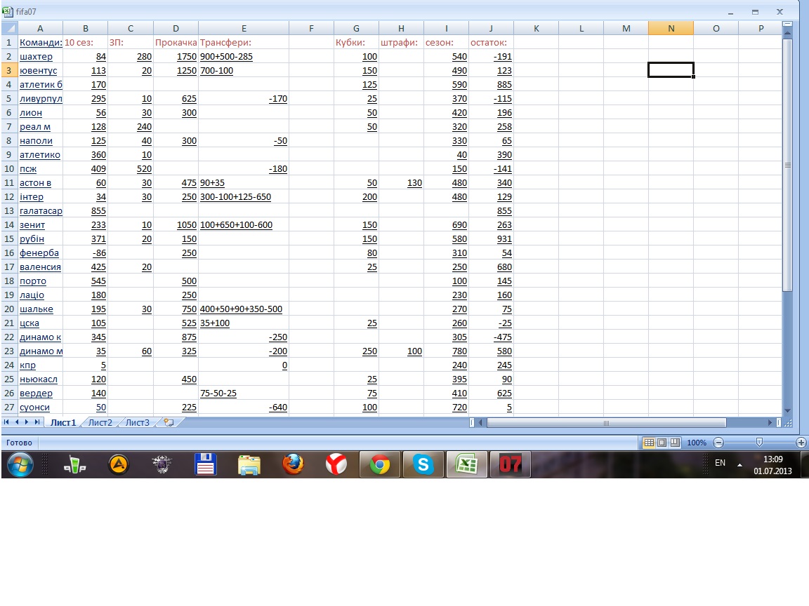809x606 pixels.
Task: Select the суонси team cell
Action: [x=40, y=407]
